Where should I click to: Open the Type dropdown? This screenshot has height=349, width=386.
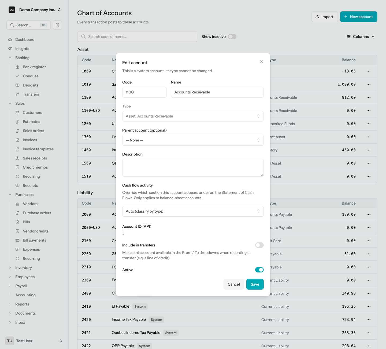(x=193, y=116)
